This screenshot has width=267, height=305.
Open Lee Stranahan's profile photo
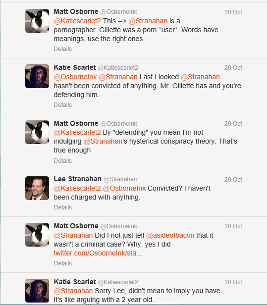37,188
